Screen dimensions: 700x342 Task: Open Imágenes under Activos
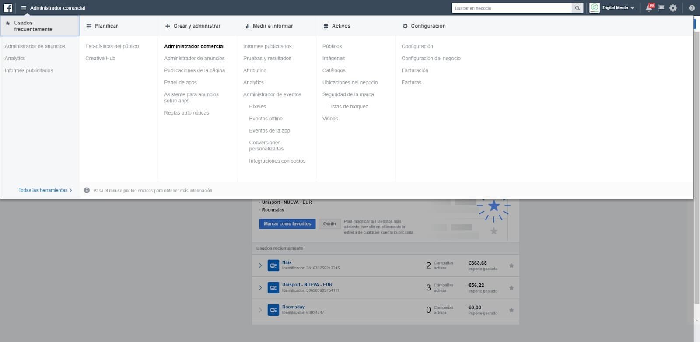[x=333, y=58]
